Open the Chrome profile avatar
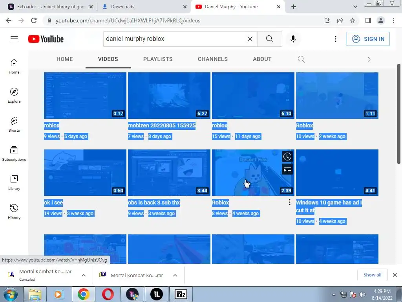 [381, 20]
